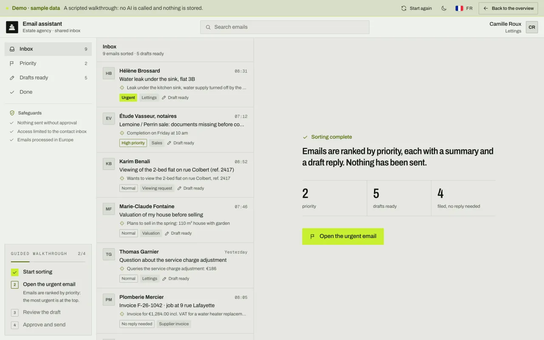544x340 pixels.
Task: Click the summary sparkle icon for Water leak email
Action: (122, 88)
